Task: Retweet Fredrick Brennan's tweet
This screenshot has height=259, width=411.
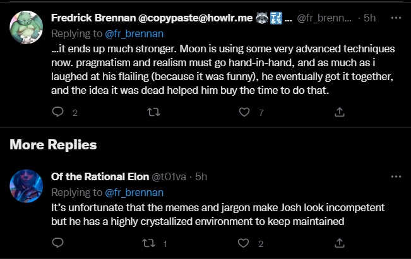Action: [x=152, y=112]
